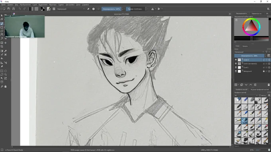This screenshot has height=152, width=271.
Task: Hide the Слой 5 layer
Action: click(x=236, y=60)
